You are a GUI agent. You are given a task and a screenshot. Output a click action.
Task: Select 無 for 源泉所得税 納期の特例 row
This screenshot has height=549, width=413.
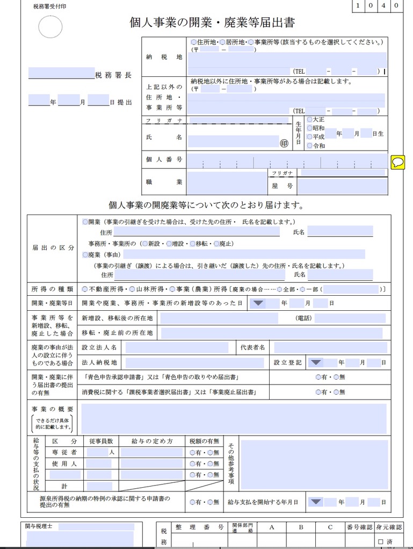210,502
